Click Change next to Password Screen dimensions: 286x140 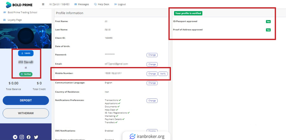tap(152, 55)
